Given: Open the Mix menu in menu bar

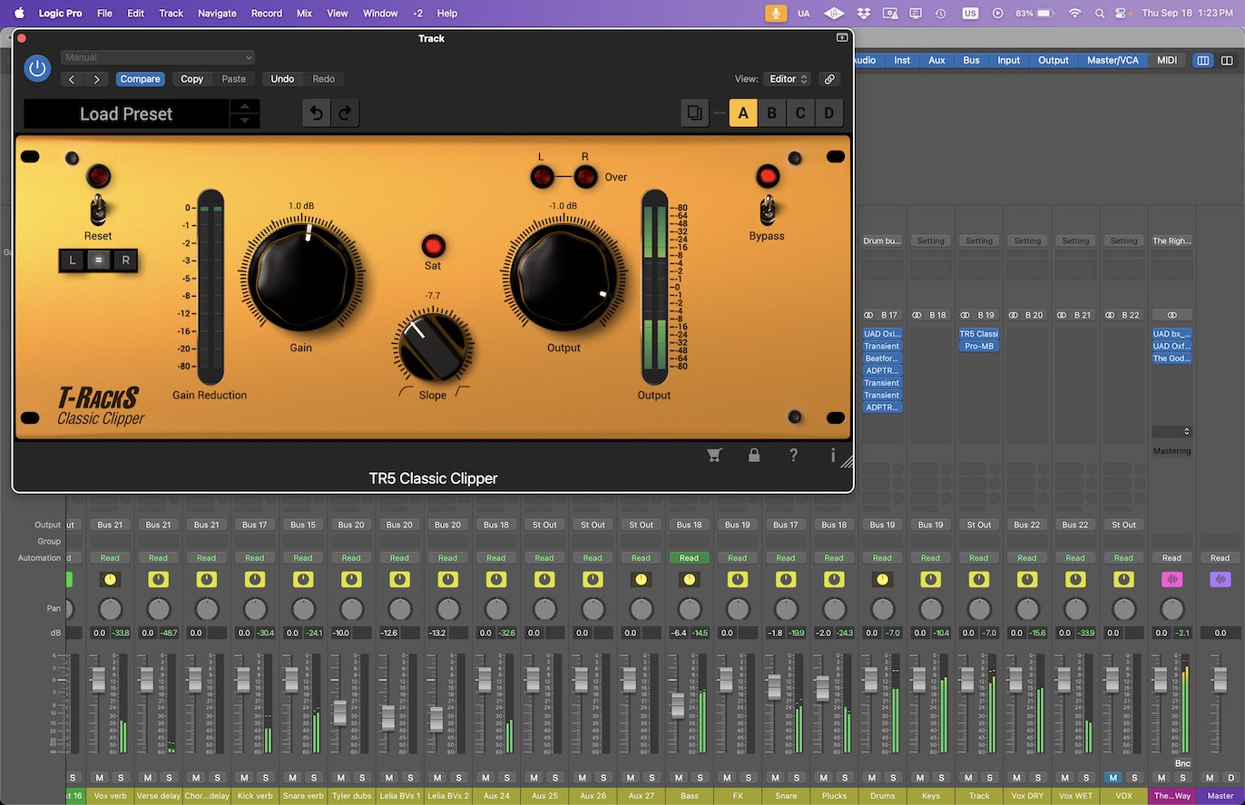Looking at the screenshot, I should (x=304, y=13).
